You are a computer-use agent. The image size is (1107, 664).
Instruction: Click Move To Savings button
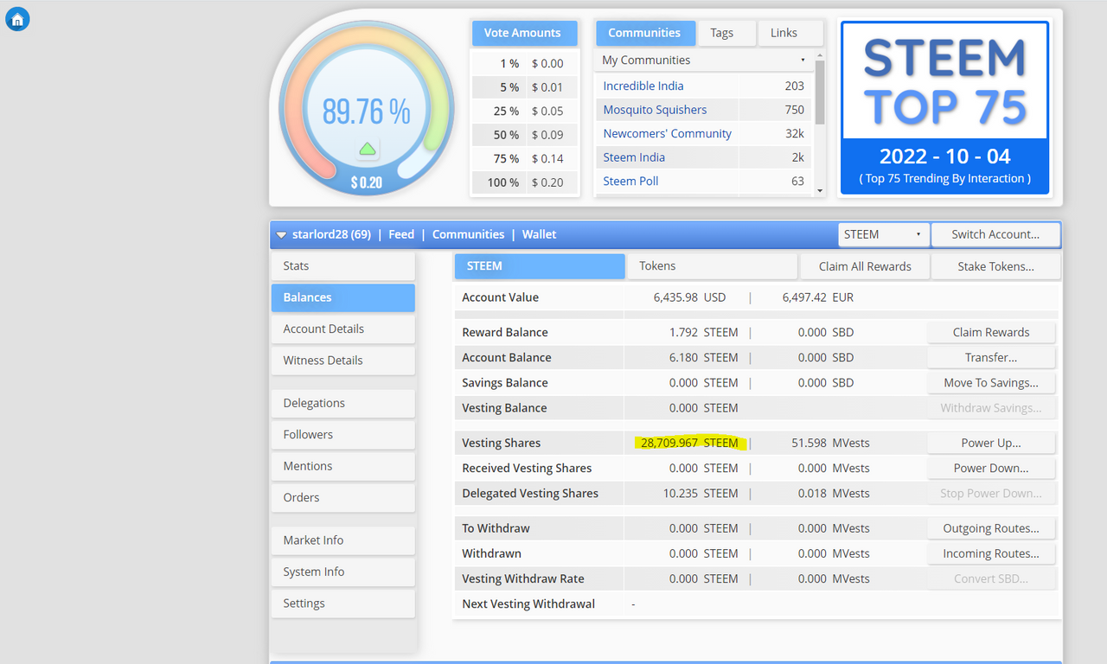tap(991, 382)
